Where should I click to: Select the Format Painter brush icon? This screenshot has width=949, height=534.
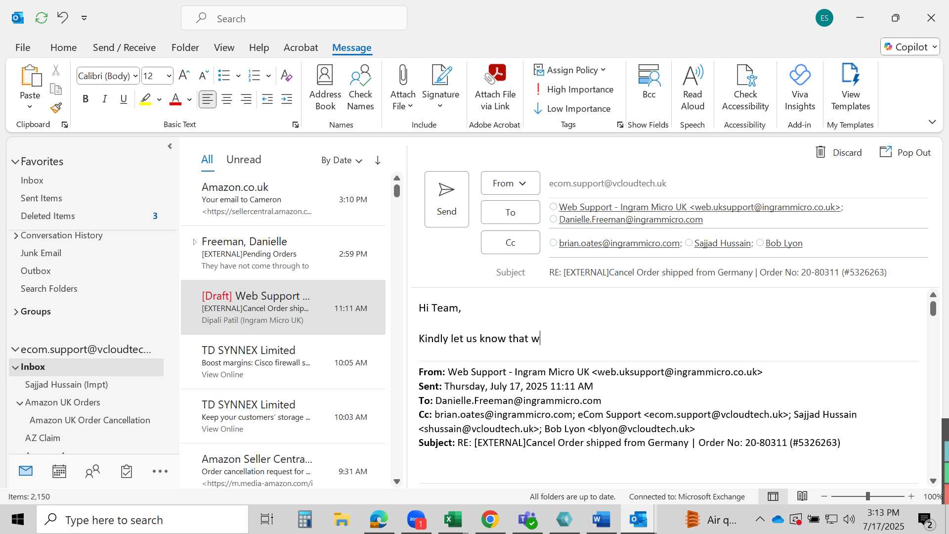point(56,107)
